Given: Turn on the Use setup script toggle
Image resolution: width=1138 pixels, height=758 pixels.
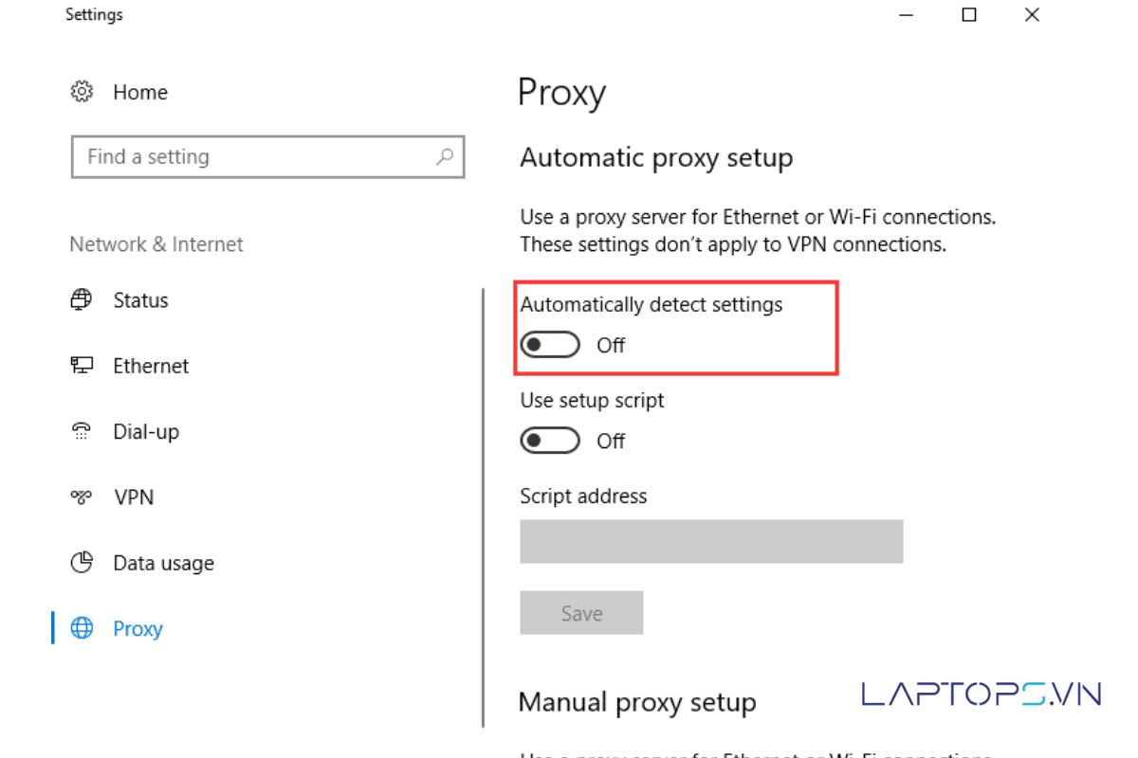Looking at the screenshot, I should pos(550,441).
